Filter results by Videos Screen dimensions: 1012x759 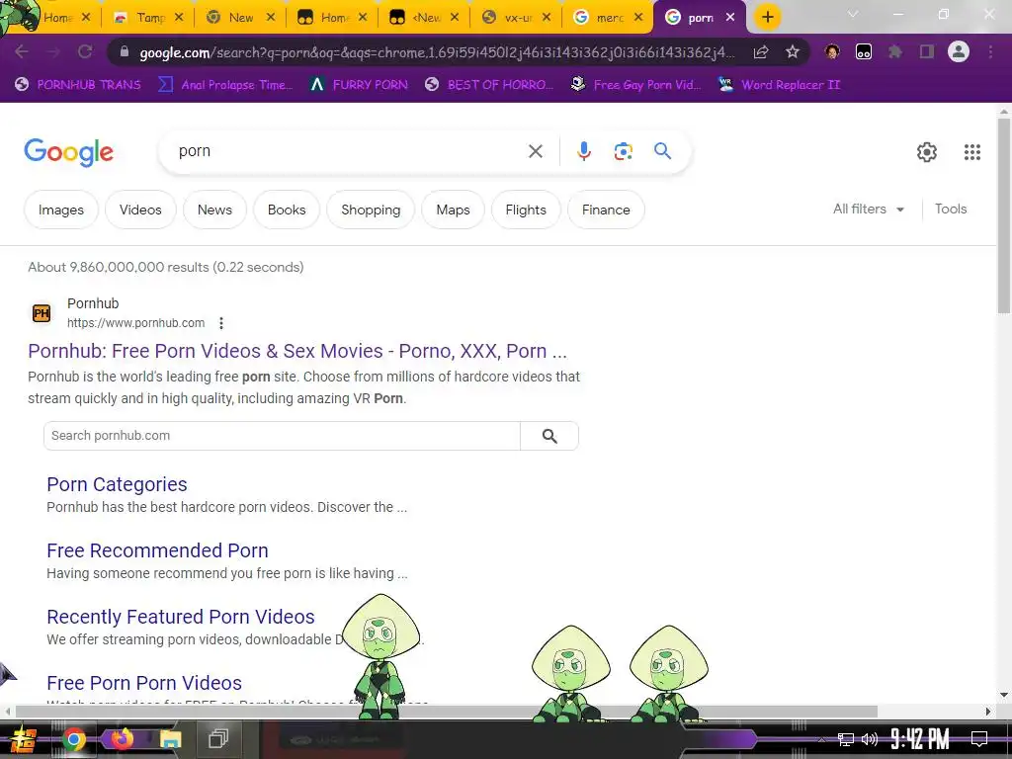point(140,210)
